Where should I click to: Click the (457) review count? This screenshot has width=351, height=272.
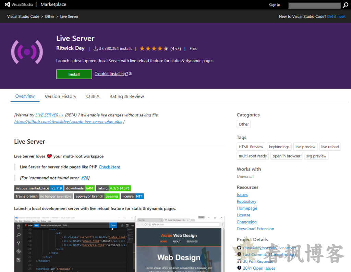tap(175, 49)
